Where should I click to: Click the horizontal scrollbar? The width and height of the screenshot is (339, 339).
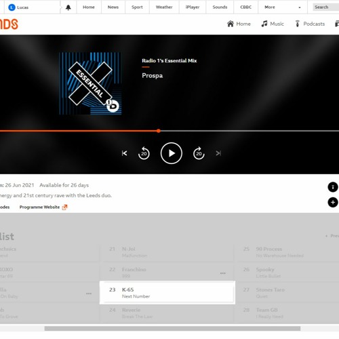coord(172,328)
